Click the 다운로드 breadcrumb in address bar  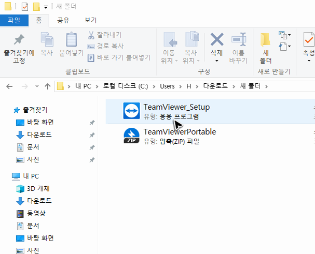point(215,86)
